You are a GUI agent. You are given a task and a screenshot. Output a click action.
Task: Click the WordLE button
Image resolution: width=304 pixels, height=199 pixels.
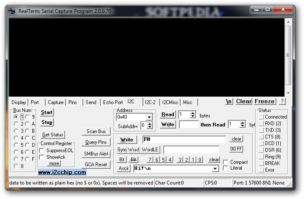150,150
